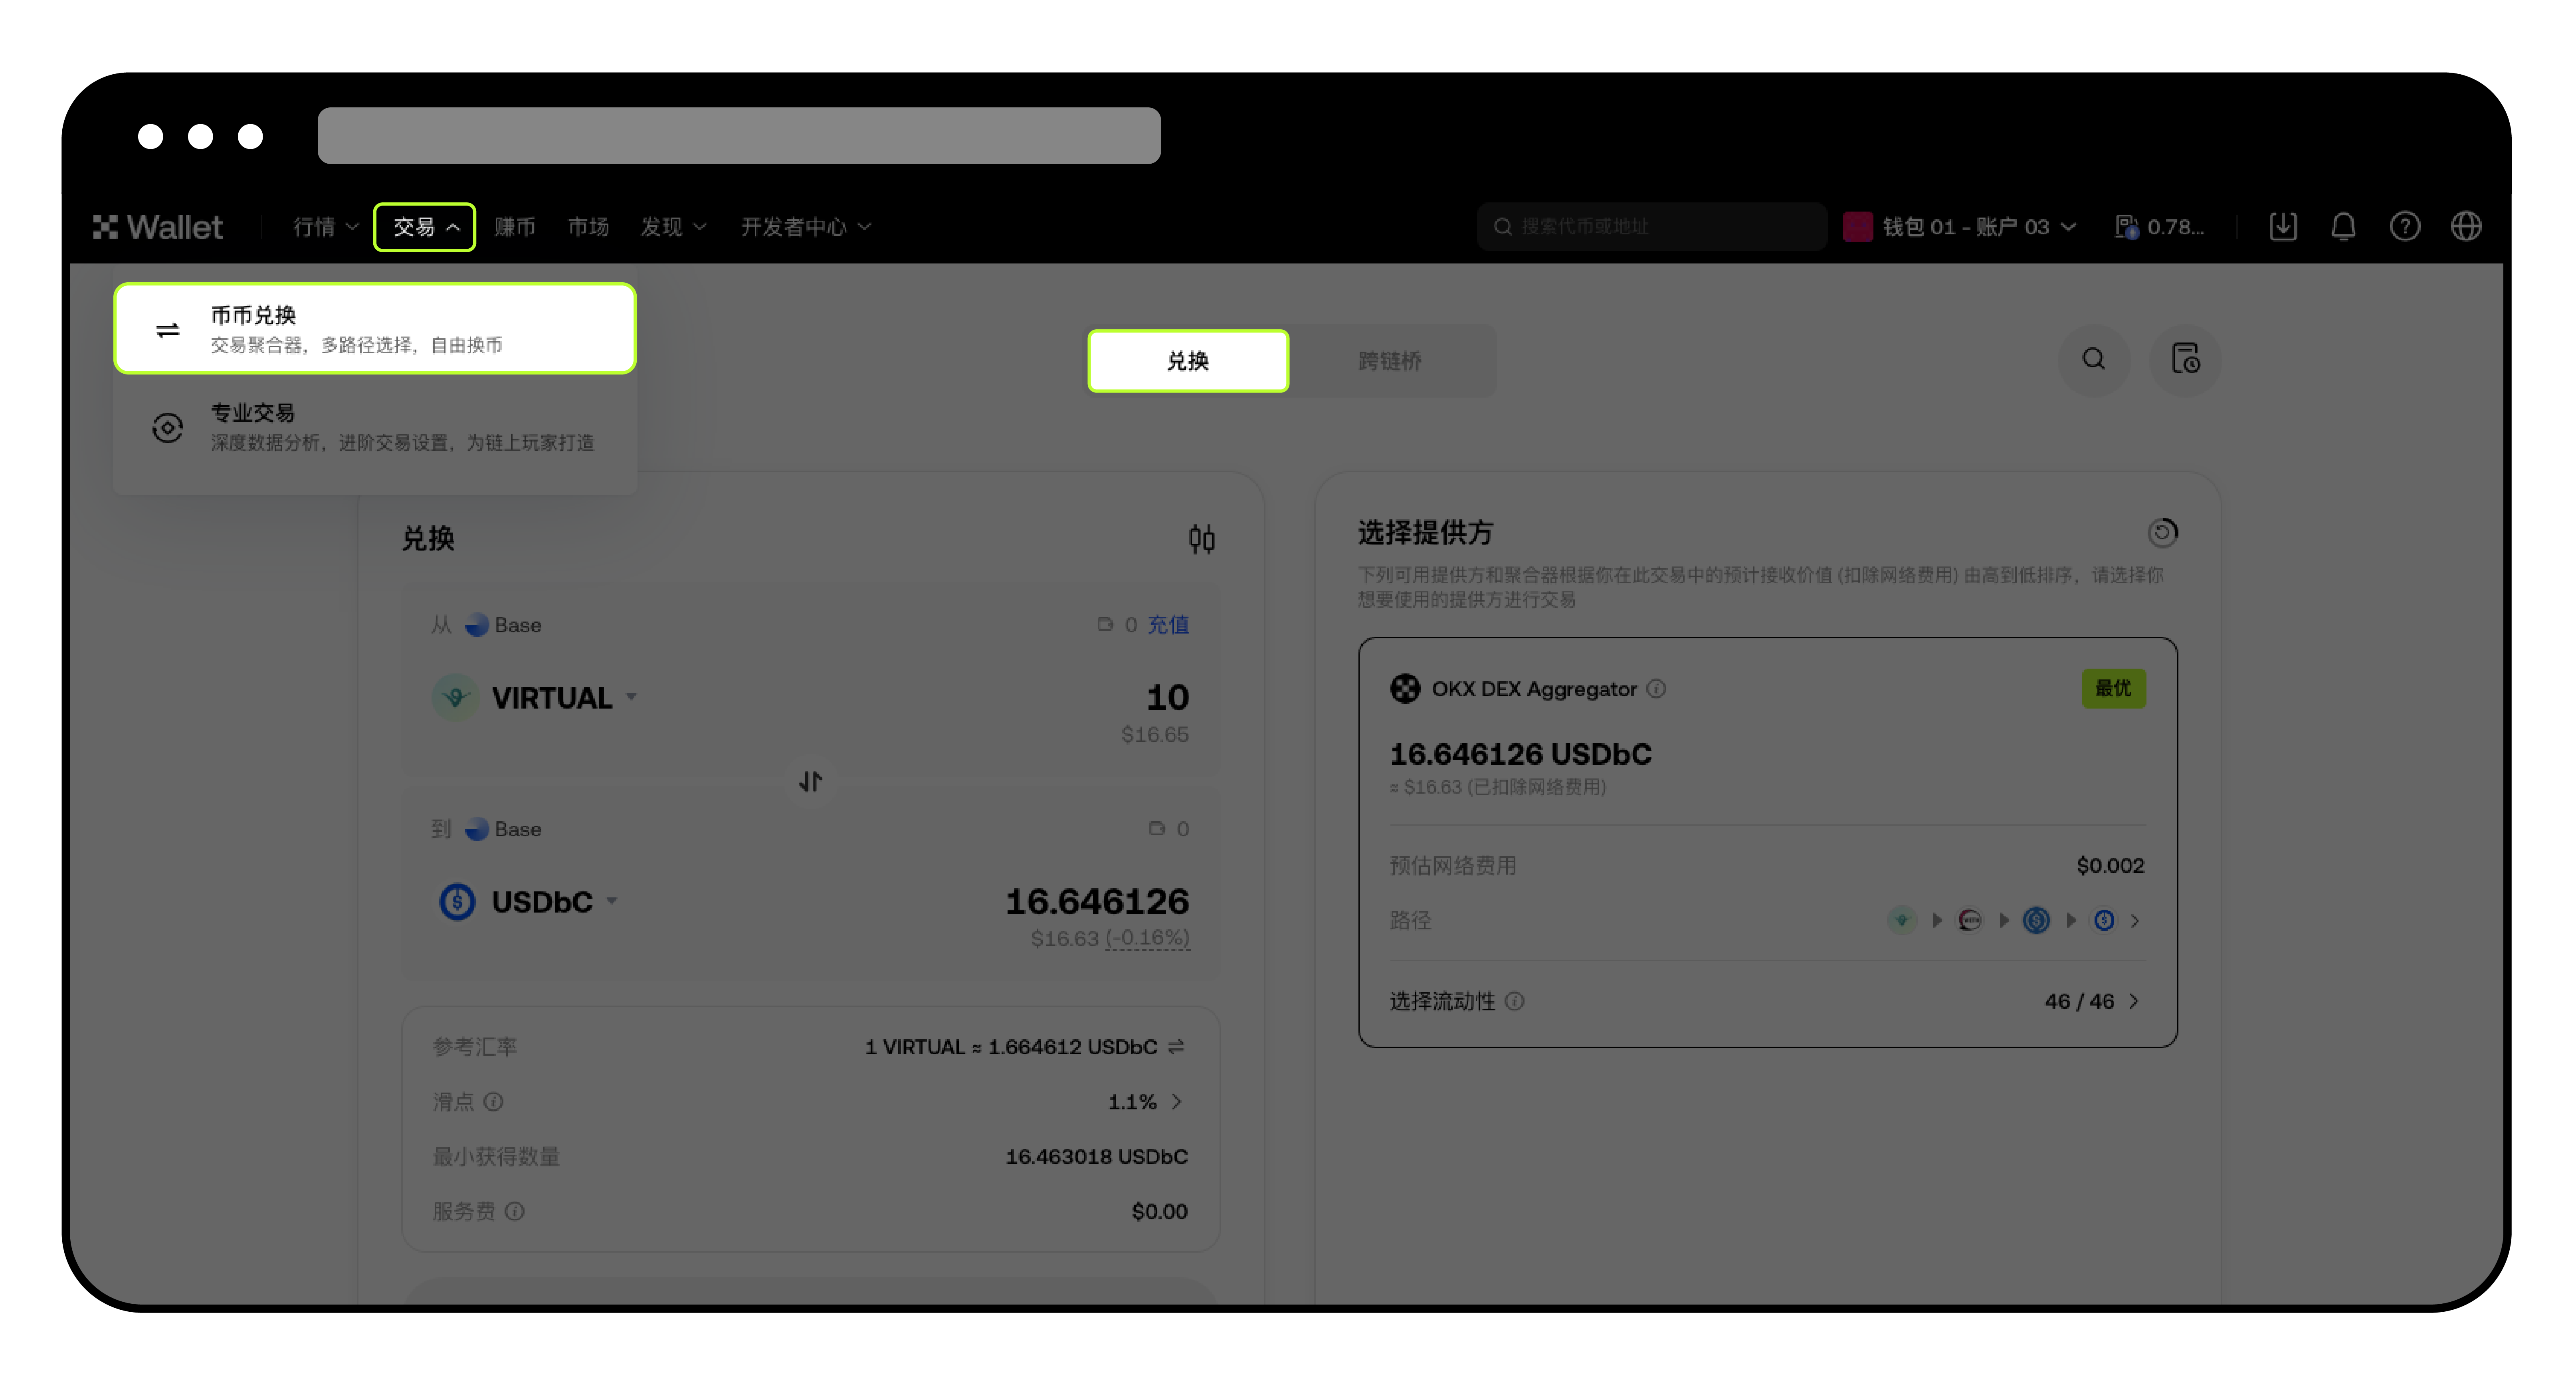The image size is (2576, 1384).
Task: Click the browser address bar
Action: click(738, 136)
